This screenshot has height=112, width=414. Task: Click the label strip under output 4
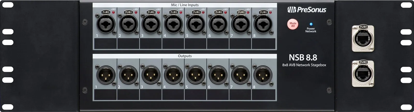173,95
